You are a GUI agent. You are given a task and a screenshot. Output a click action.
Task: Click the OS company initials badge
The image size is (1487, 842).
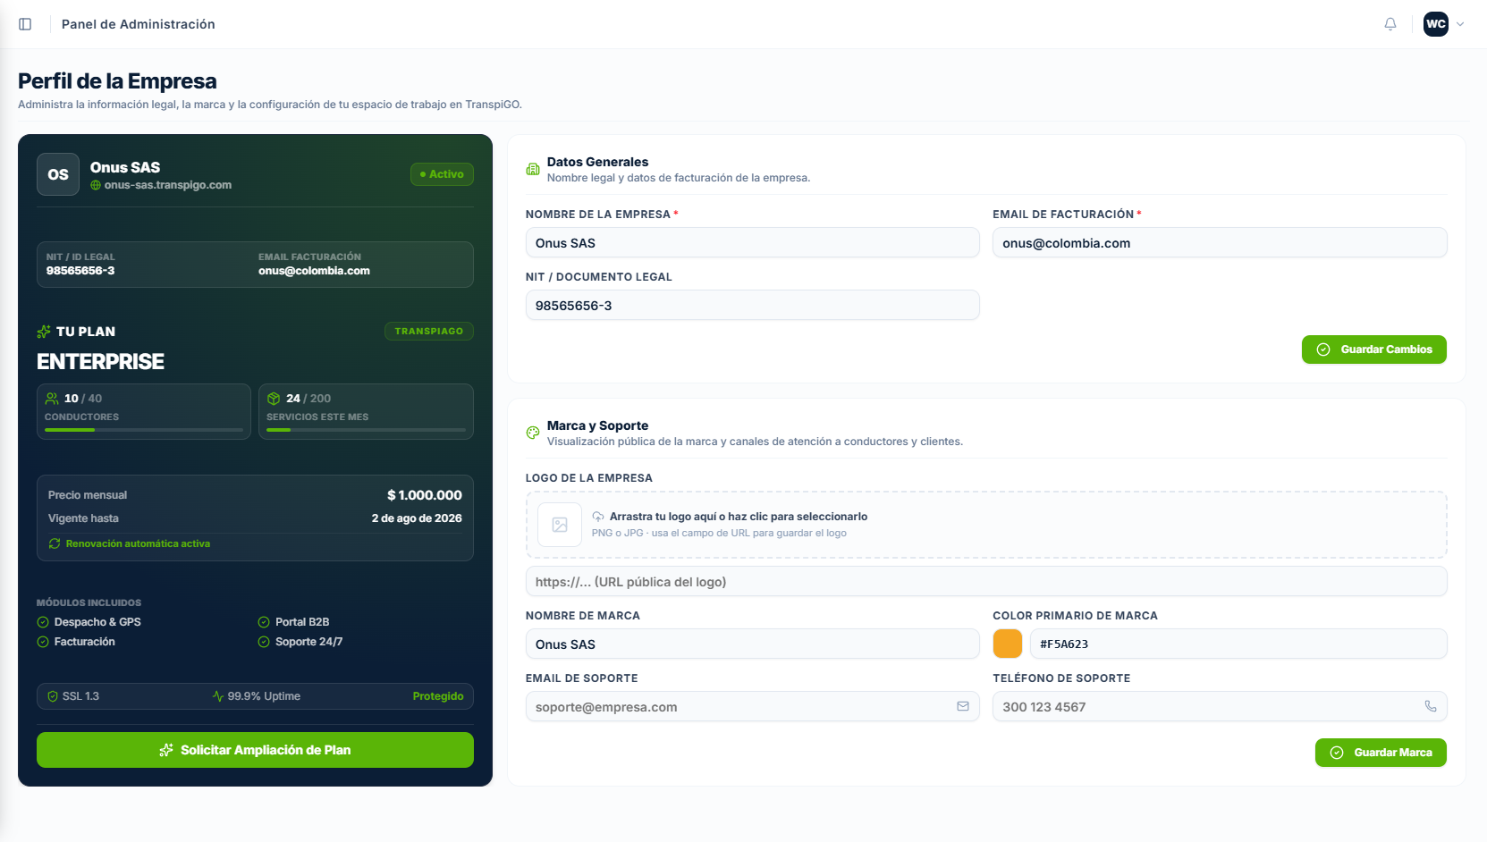coord(58,174)
